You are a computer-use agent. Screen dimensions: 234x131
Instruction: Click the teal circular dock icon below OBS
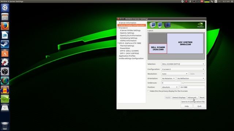5,80
